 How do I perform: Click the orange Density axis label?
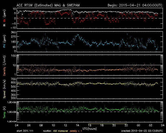[x=4, y=67]
